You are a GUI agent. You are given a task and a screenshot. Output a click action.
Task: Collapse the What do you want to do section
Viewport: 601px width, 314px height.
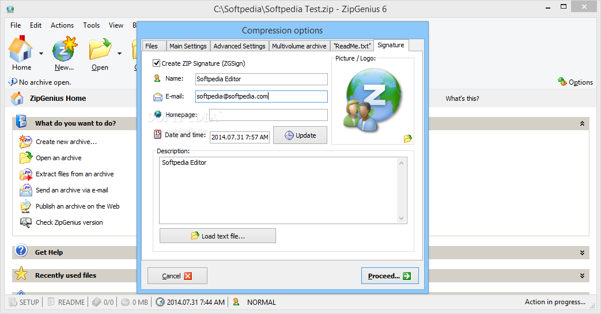click(582, 123)
